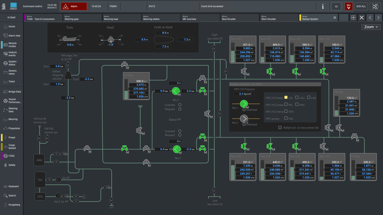This screenshot has width=383, height=215.
Task: Click Ballast pump No.2 symbol
Action: [176, 91]
